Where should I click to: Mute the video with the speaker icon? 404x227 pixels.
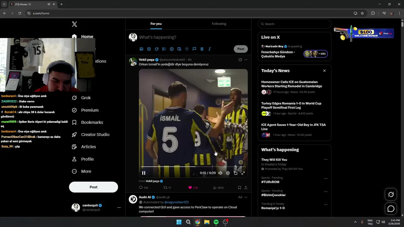220,173
